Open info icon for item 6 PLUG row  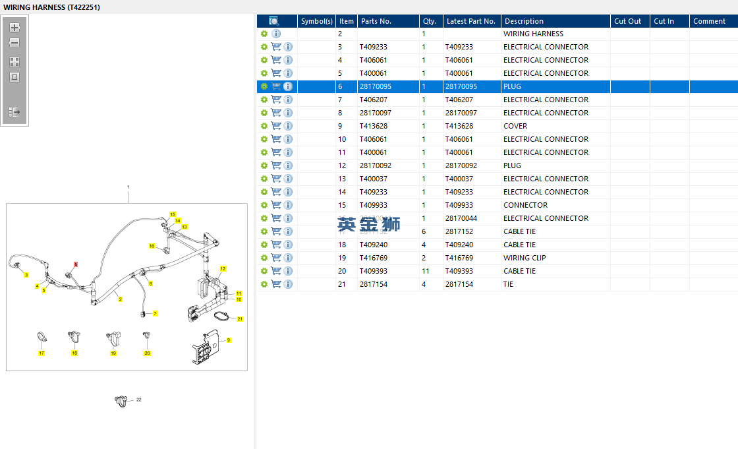pyautogui.click(x=288, y=86)
